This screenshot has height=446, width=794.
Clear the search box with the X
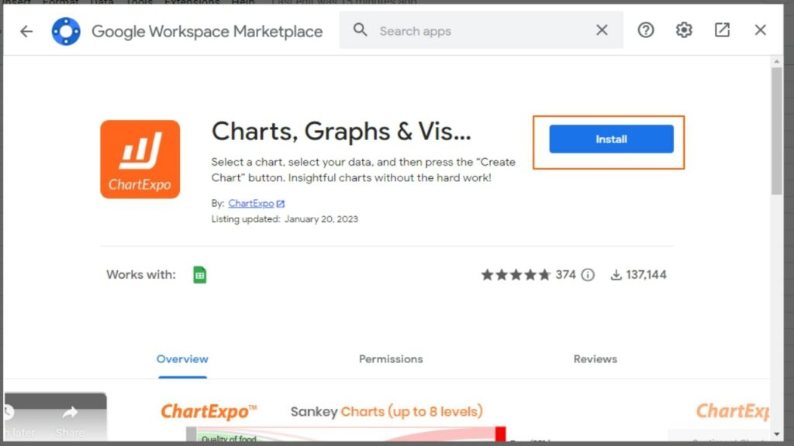tap(602, 30)
